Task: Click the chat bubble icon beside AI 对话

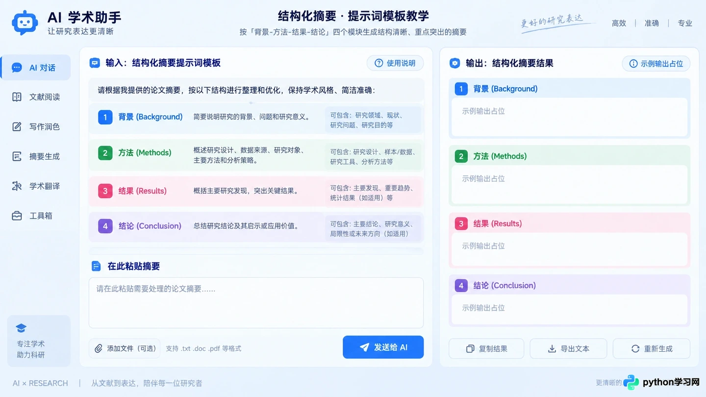Action: point(17,68)
